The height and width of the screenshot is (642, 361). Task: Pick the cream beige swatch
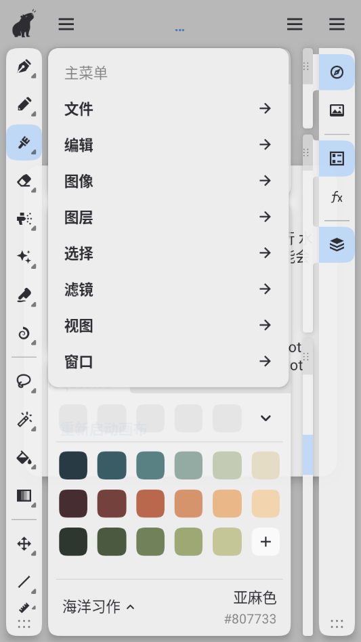266,465
